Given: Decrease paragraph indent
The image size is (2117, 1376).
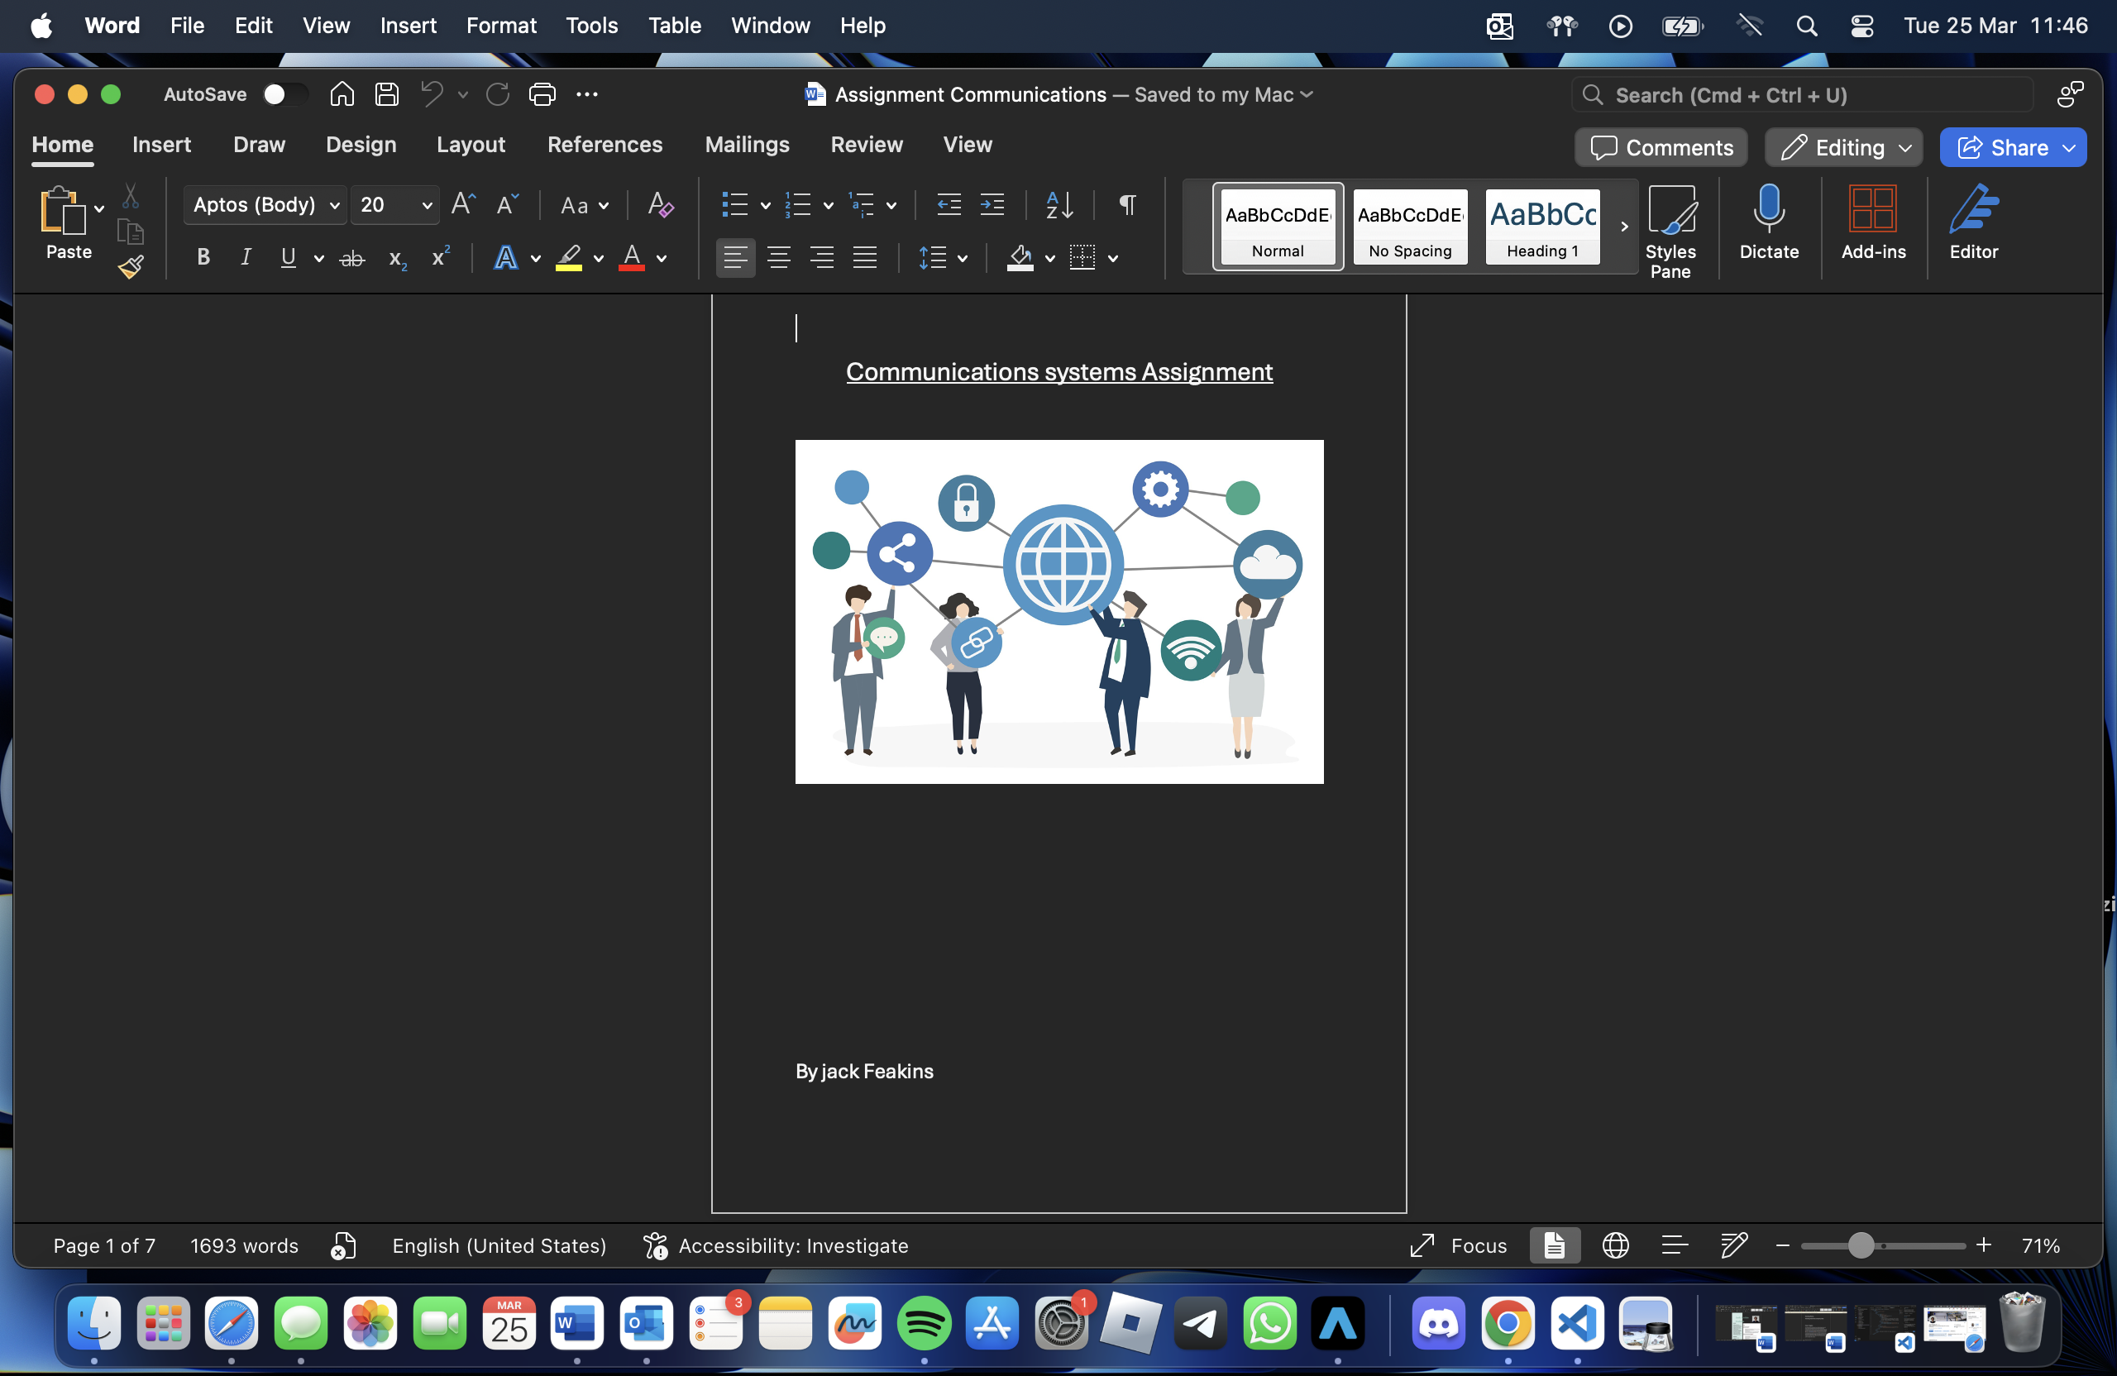Looking at the screenshot, I should click(x=949, y=204).
